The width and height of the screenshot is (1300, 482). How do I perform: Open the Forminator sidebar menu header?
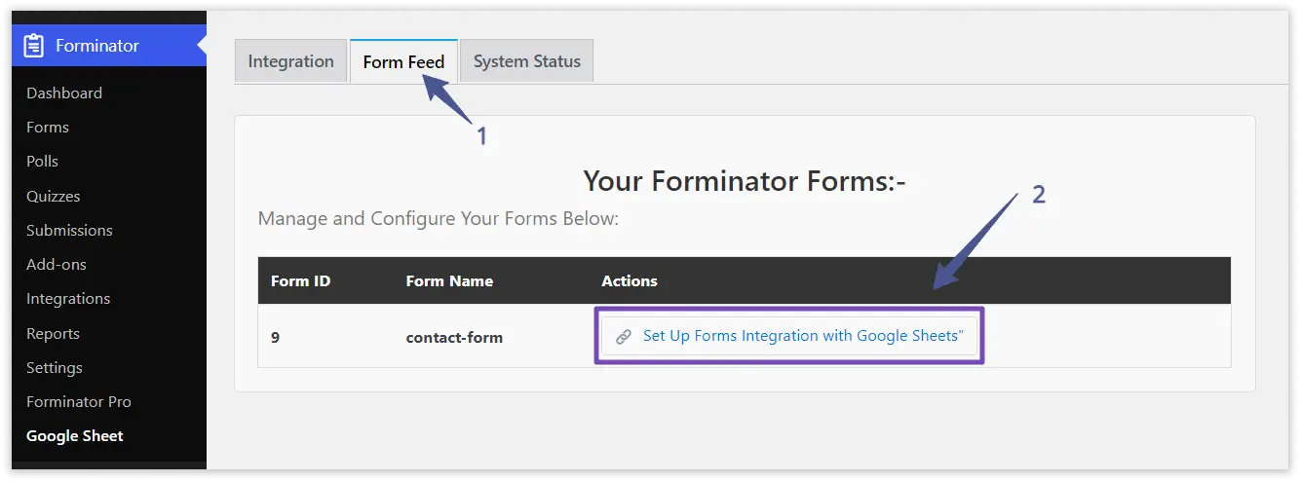[x=97, y=46]
